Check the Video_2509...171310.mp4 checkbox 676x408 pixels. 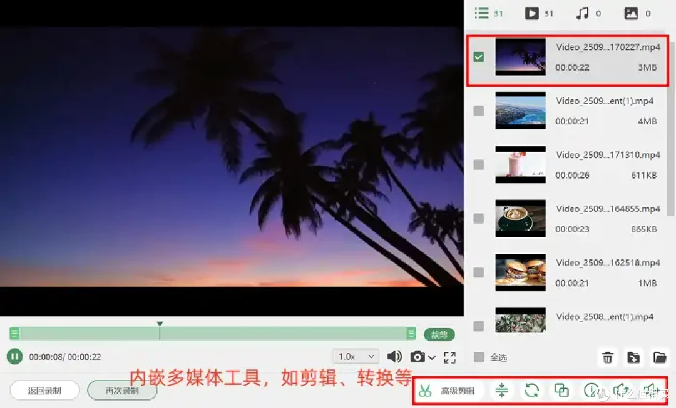coord(479,164)
